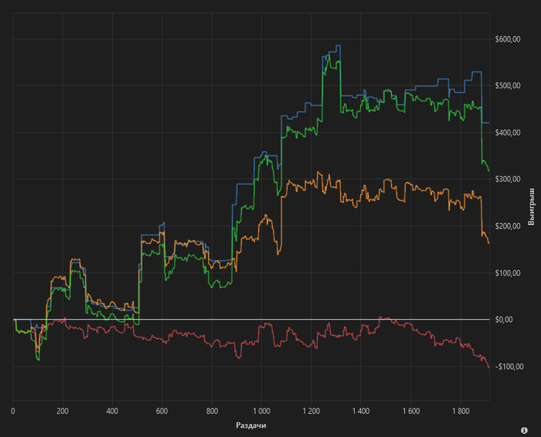
Task: Select the $100,00 axis label
Action: tap(508, 273)
